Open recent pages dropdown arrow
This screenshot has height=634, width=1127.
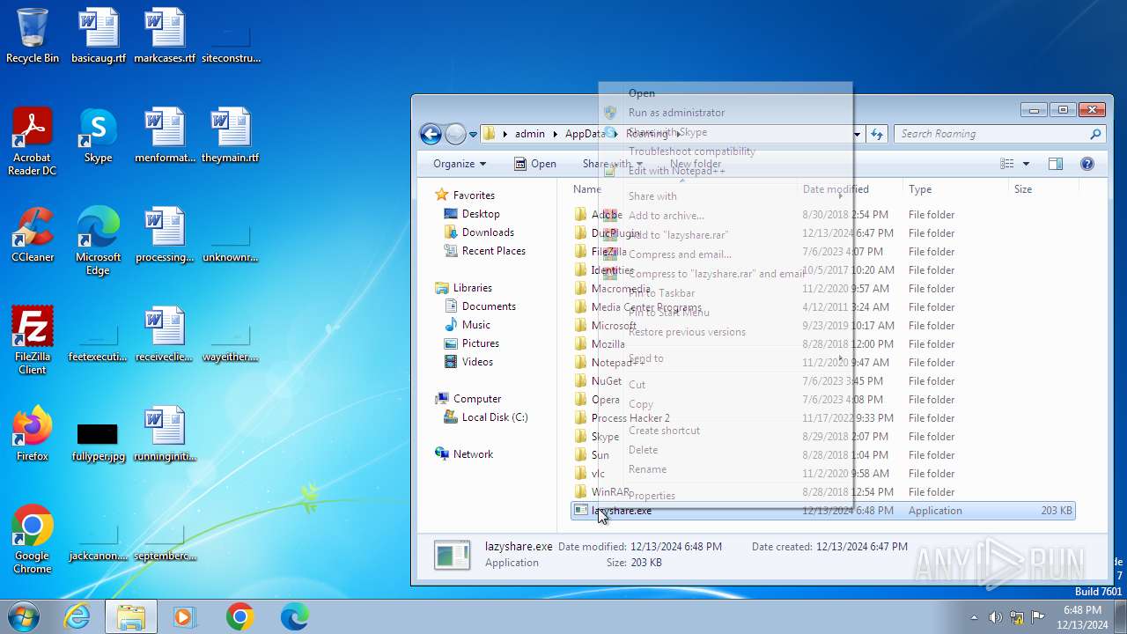(x=473, y=135)
